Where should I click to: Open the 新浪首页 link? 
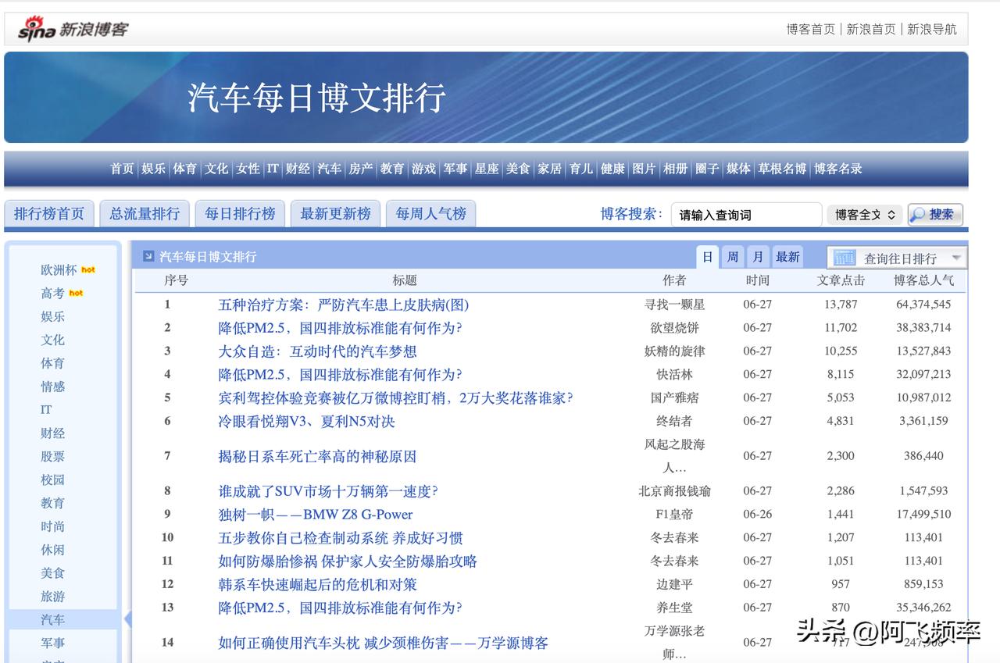tap(871, 29)
